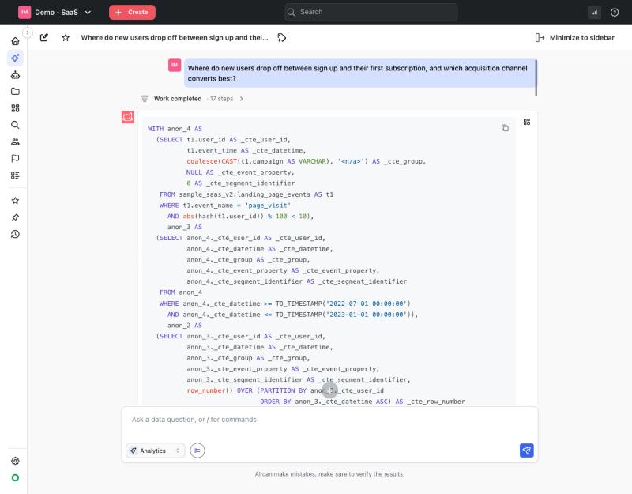Click the green status circle icon
The height and width of the screenshot is (494, 632).
[x=15, y=478]
